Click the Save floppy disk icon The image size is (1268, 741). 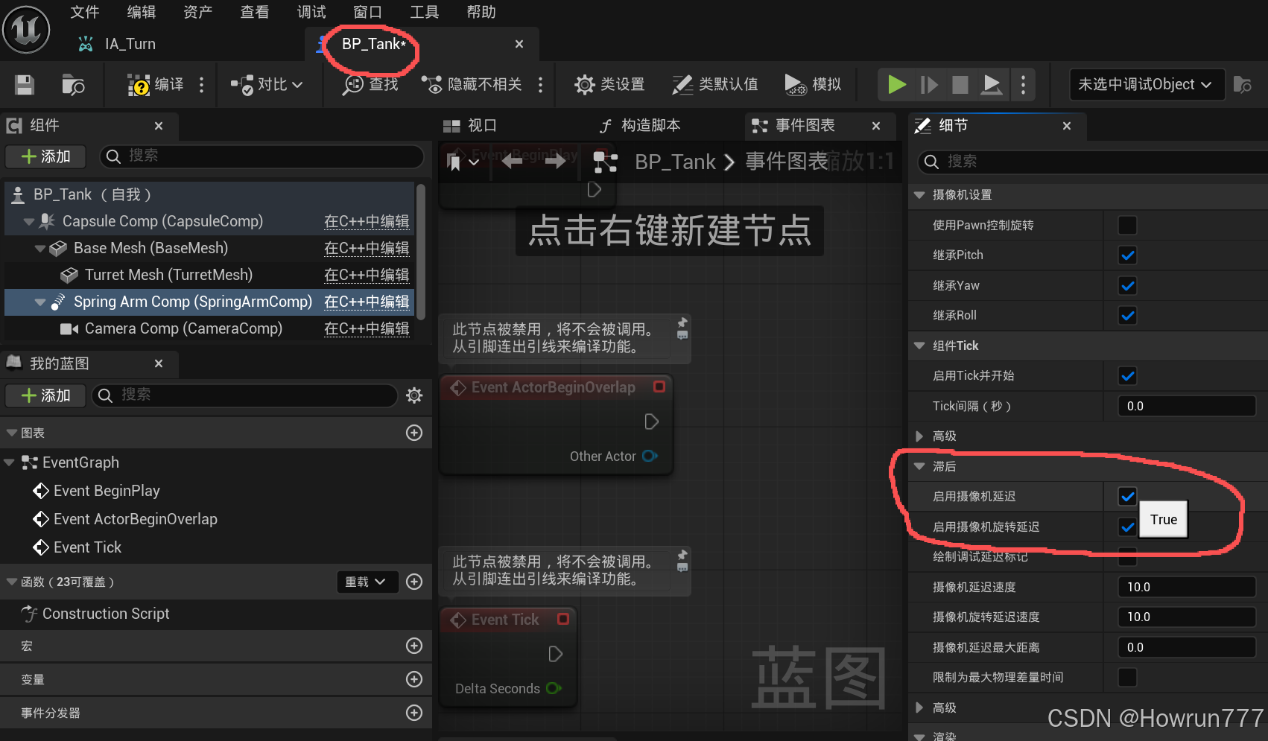(25, 85)
